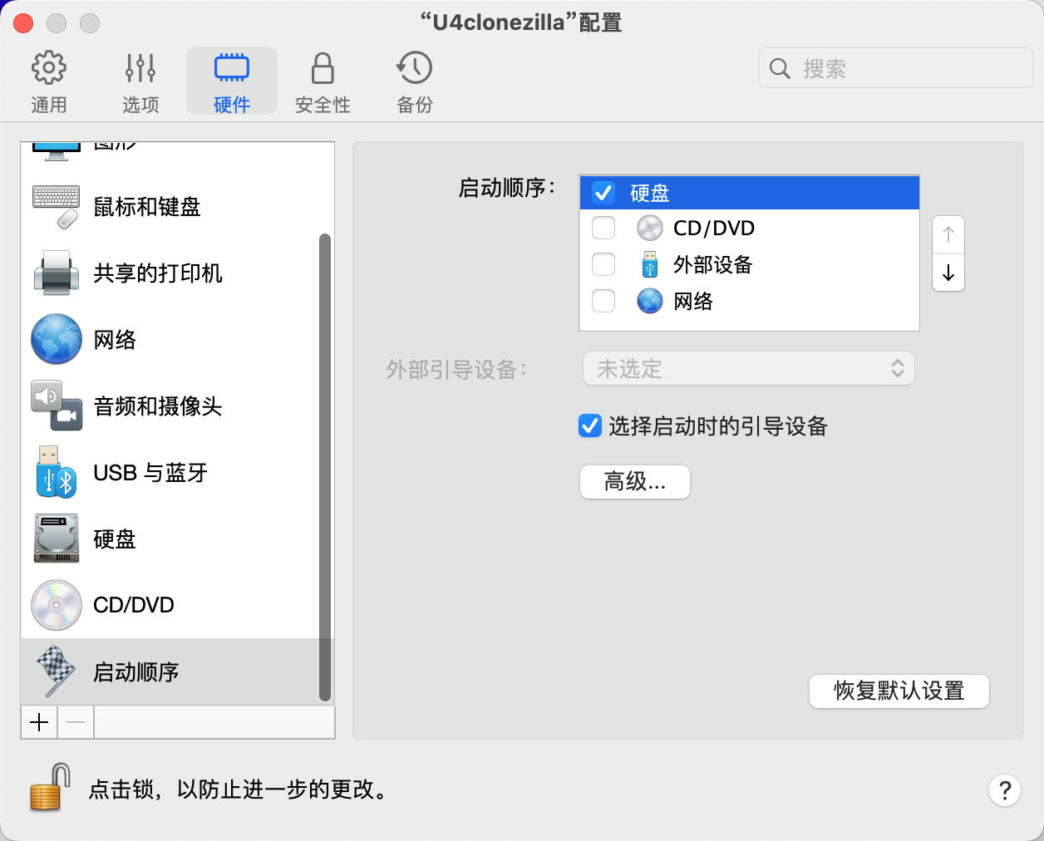The image size is (1044, 841).
Task: Open 网络 globe icon in sidebar
Action: pyautogui.click(x=56, y=339)
